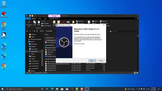Select the ChromeSetup file
162x91 pixels.
pyautogui.click(x=51, y=42)
